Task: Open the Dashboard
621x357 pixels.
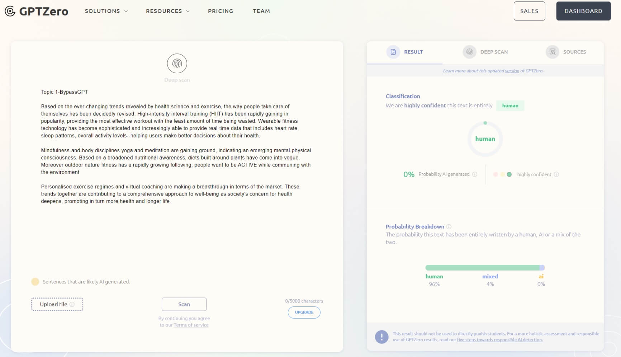Action: point(583,11)
